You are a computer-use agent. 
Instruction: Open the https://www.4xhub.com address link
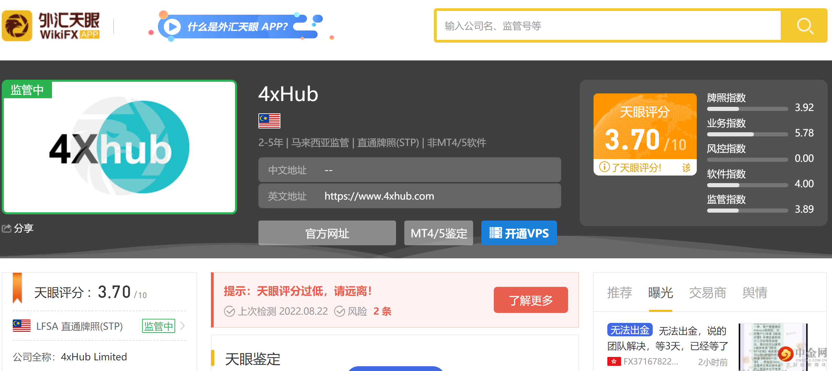[x=379, y=196]
